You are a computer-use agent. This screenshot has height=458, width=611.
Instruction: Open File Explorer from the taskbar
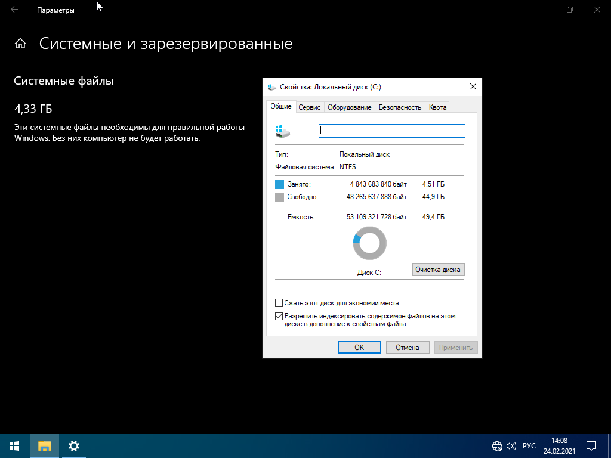(x=45, y=445)
